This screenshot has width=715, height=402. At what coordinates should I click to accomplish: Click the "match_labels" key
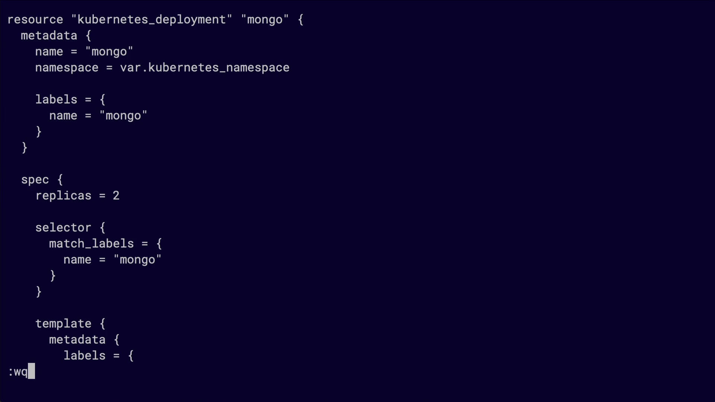tap(91, 244)
